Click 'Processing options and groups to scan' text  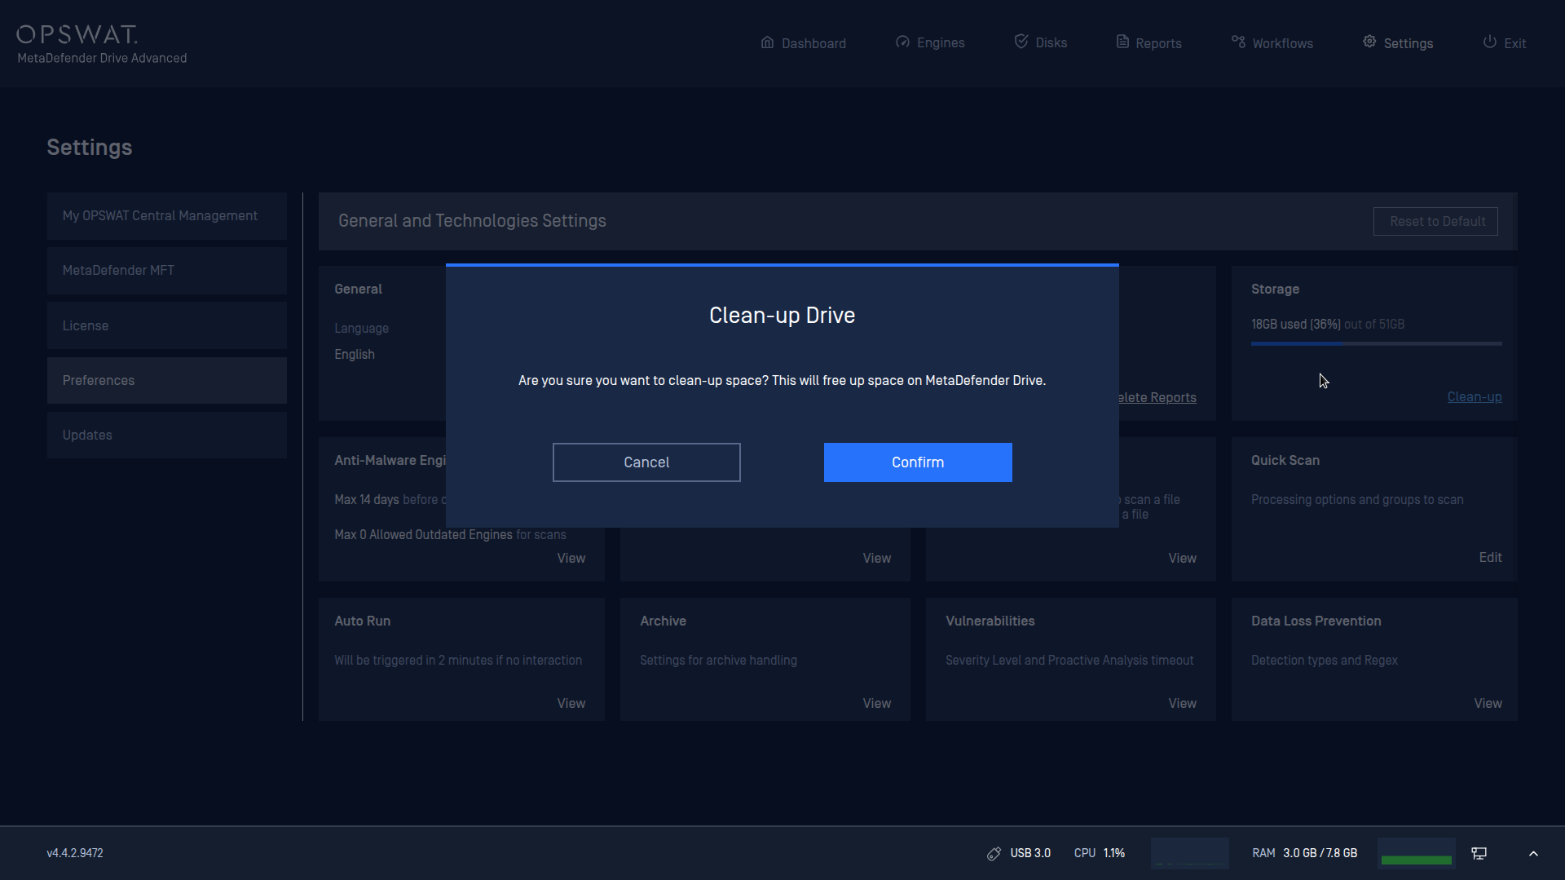[1357, 500]
